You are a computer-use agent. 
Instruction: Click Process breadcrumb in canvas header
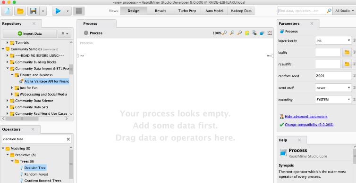pos(96,33)
